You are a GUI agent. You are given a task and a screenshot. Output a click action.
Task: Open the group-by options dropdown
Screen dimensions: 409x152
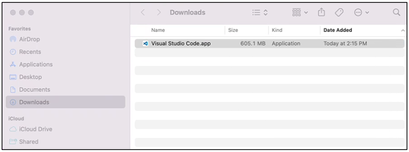[x=300, y=12]
